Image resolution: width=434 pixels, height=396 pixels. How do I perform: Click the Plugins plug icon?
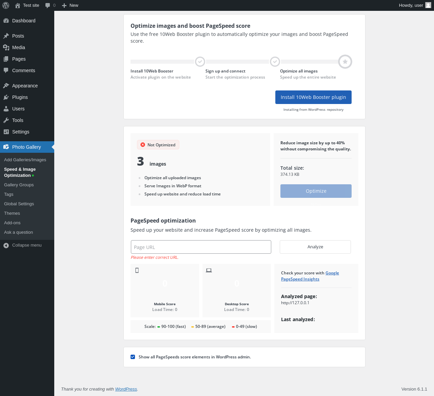(x=6, y=97)
